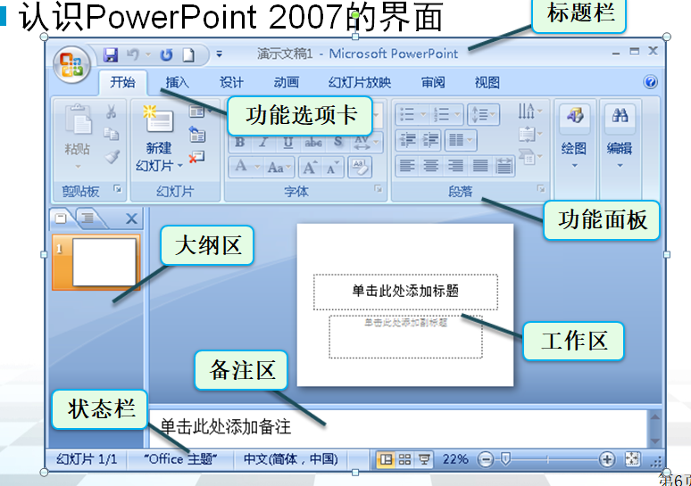Click the round Office button
Screen dimensions: 691x486
(x=71, y=63)
